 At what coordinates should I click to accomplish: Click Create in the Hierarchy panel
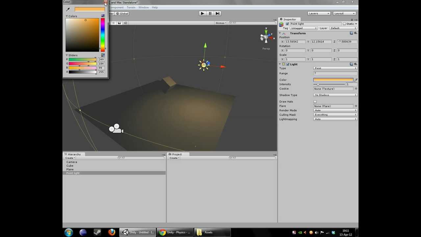tap(70, 158)
